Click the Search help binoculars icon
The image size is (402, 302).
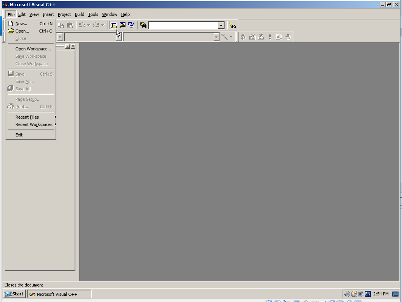[x=233, y=25]
